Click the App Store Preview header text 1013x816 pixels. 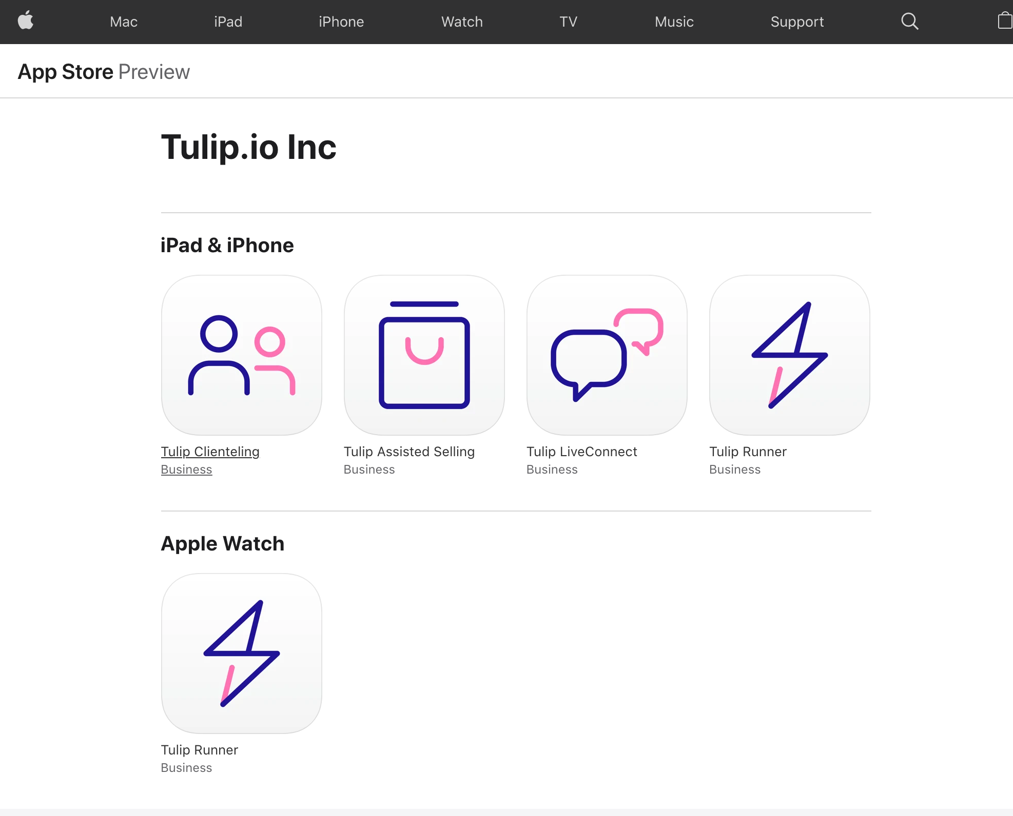[103, 71]
